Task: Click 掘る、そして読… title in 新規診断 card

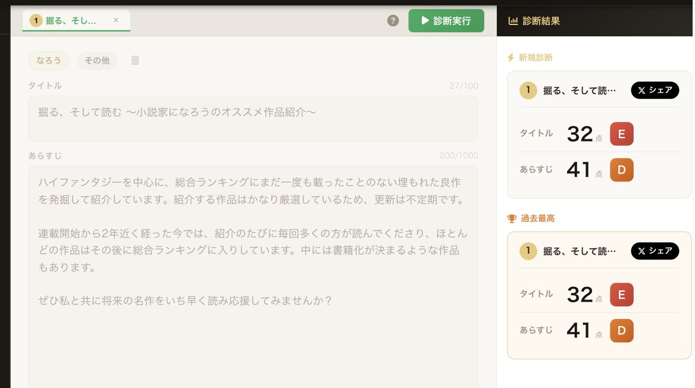Action: click(x=580, y=90)
